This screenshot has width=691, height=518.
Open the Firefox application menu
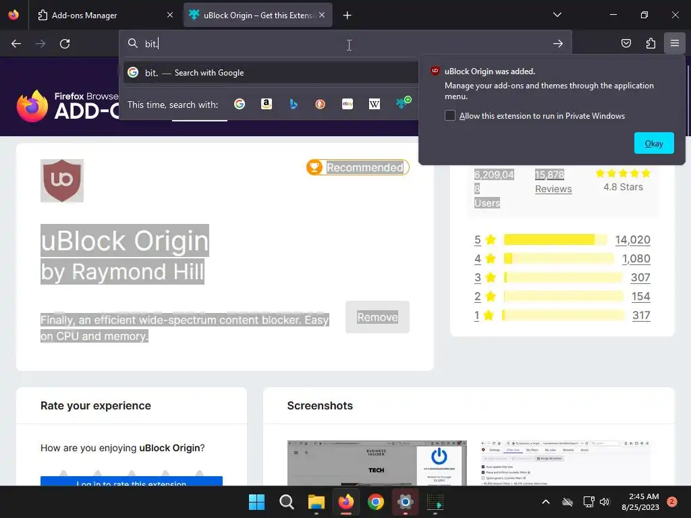coord(675,43)
